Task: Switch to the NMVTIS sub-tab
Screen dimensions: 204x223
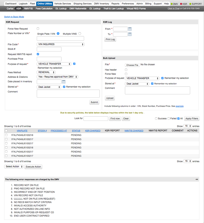Action: tap(28, 8)
